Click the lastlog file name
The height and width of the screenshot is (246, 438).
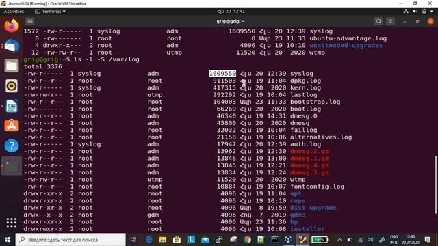[303, 95]
